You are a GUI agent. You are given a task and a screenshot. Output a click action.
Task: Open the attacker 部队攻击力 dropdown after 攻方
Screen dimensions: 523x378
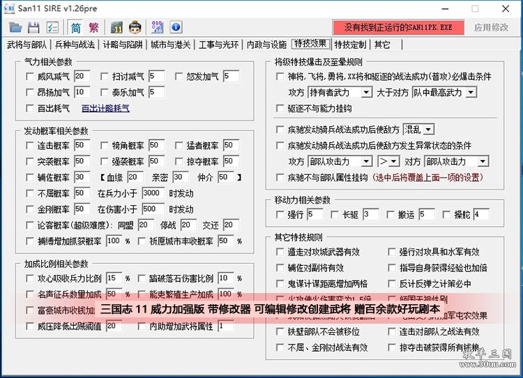coord(340,162)
